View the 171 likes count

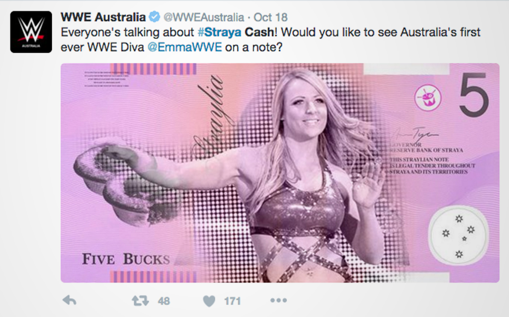232,301
